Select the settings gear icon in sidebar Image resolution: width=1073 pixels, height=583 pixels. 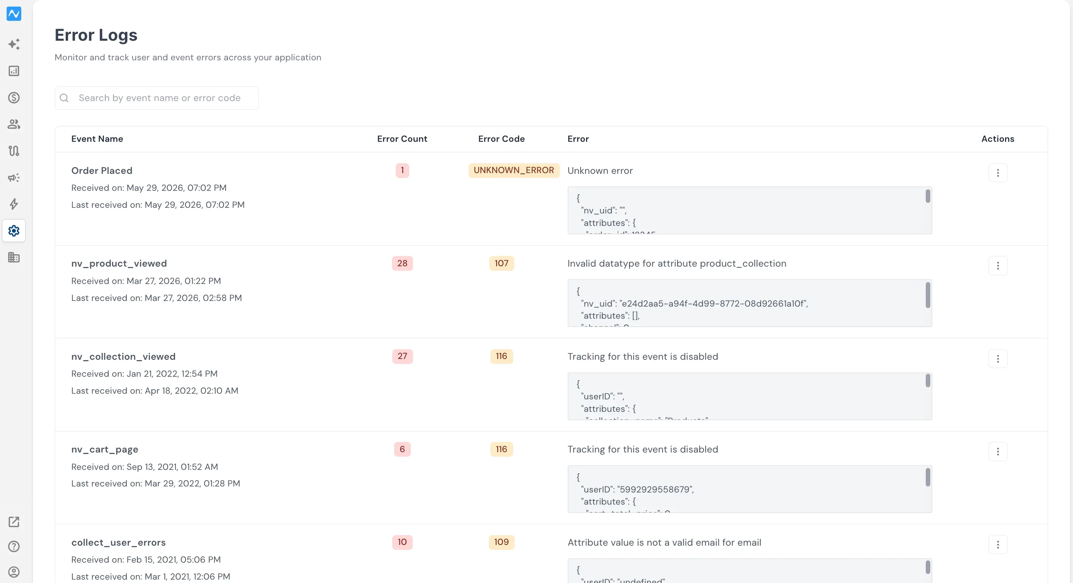pos(14,230)
